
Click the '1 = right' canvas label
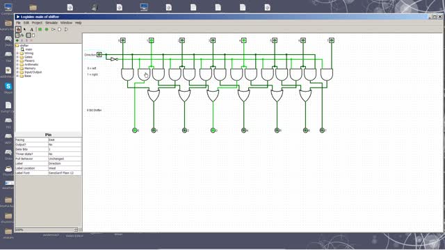pyautogui.click(x=92, y=74)
